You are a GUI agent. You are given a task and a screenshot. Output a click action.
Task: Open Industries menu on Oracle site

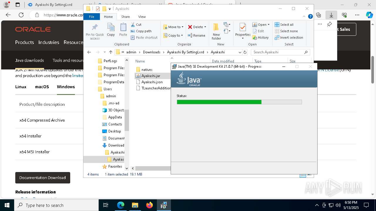click(x=49, y=42)
